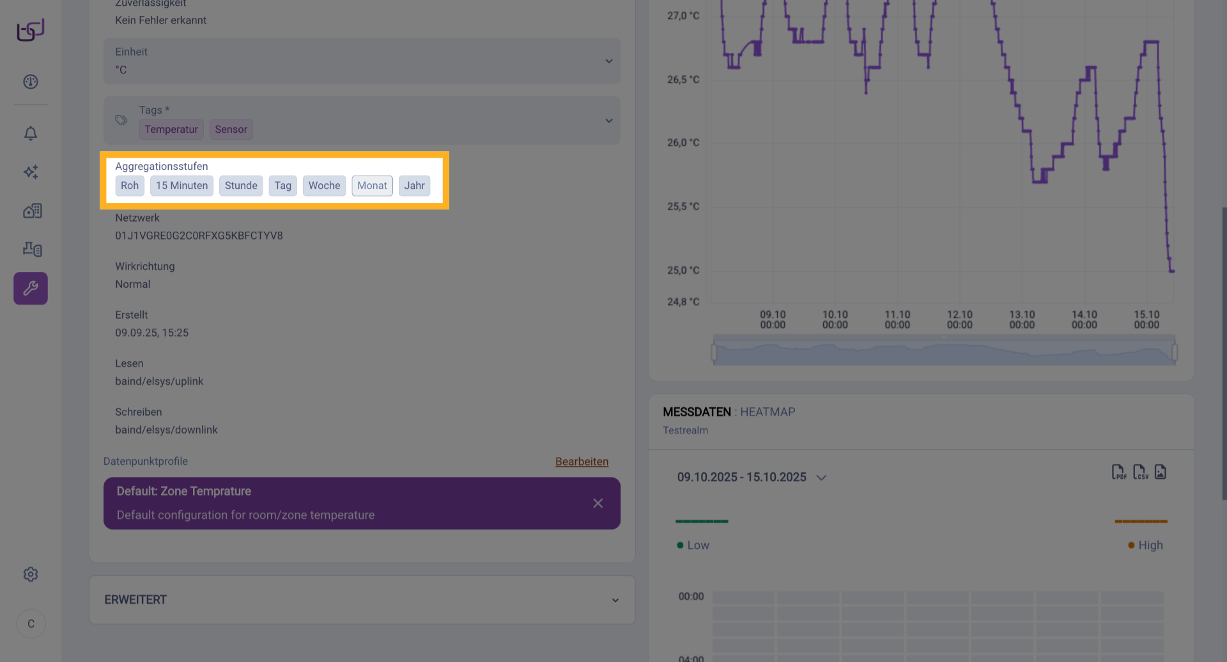Export heatmap as CSV
Viewport: 1227px width, 662px height.
coord(1140,472)
